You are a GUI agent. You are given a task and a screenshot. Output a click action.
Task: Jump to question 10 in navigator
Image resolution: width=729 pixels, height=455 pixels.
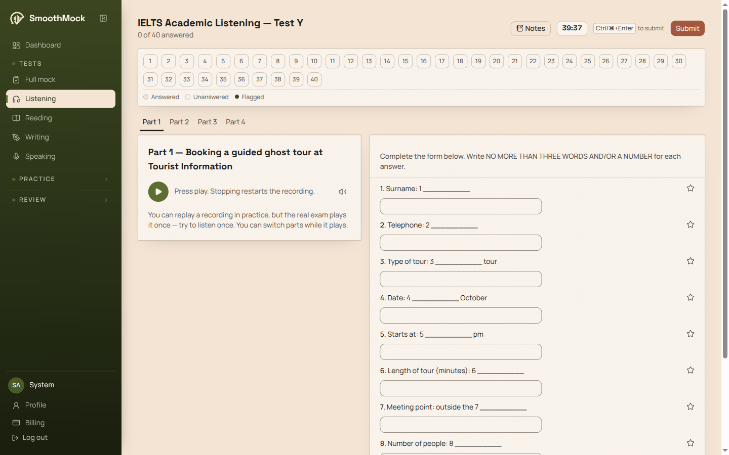[x=314, y=61]
